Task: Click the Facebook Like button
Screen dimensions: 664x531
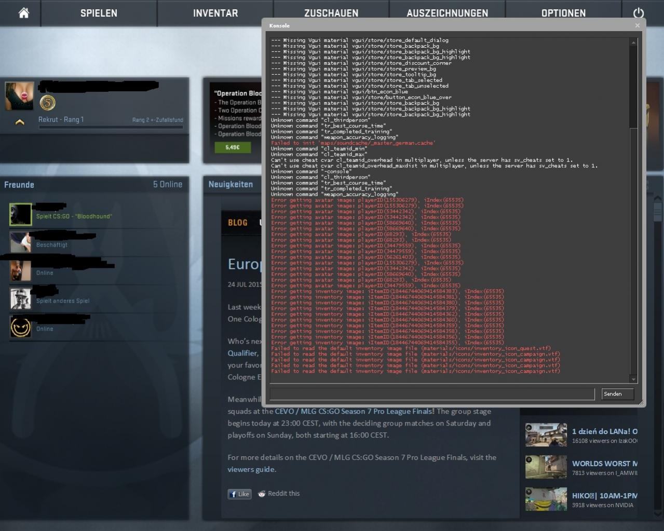Action: point(239,494)
